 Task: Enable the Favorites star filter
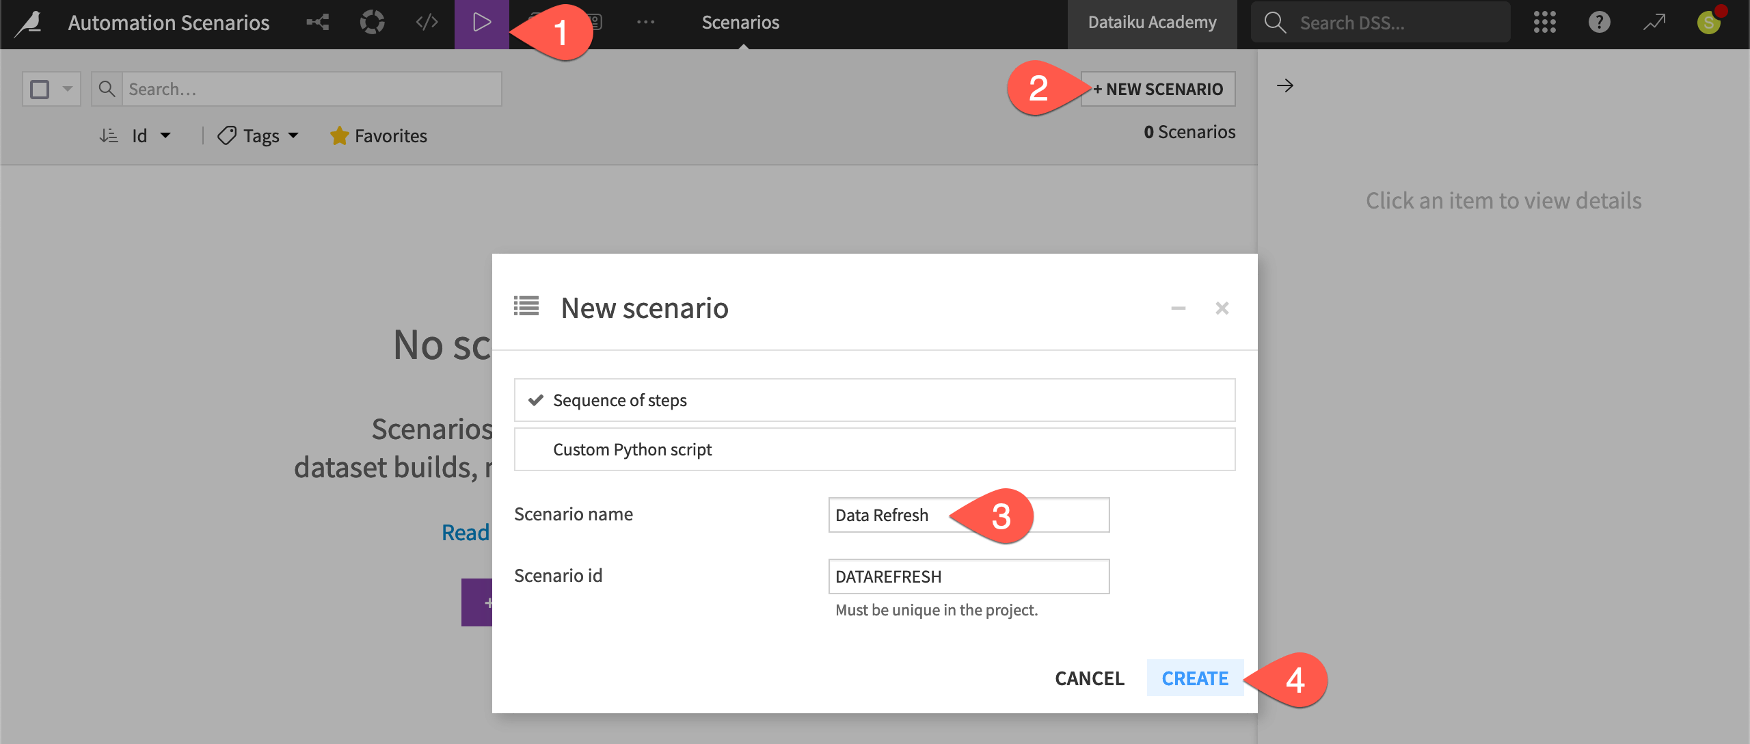tap(378, 135)
